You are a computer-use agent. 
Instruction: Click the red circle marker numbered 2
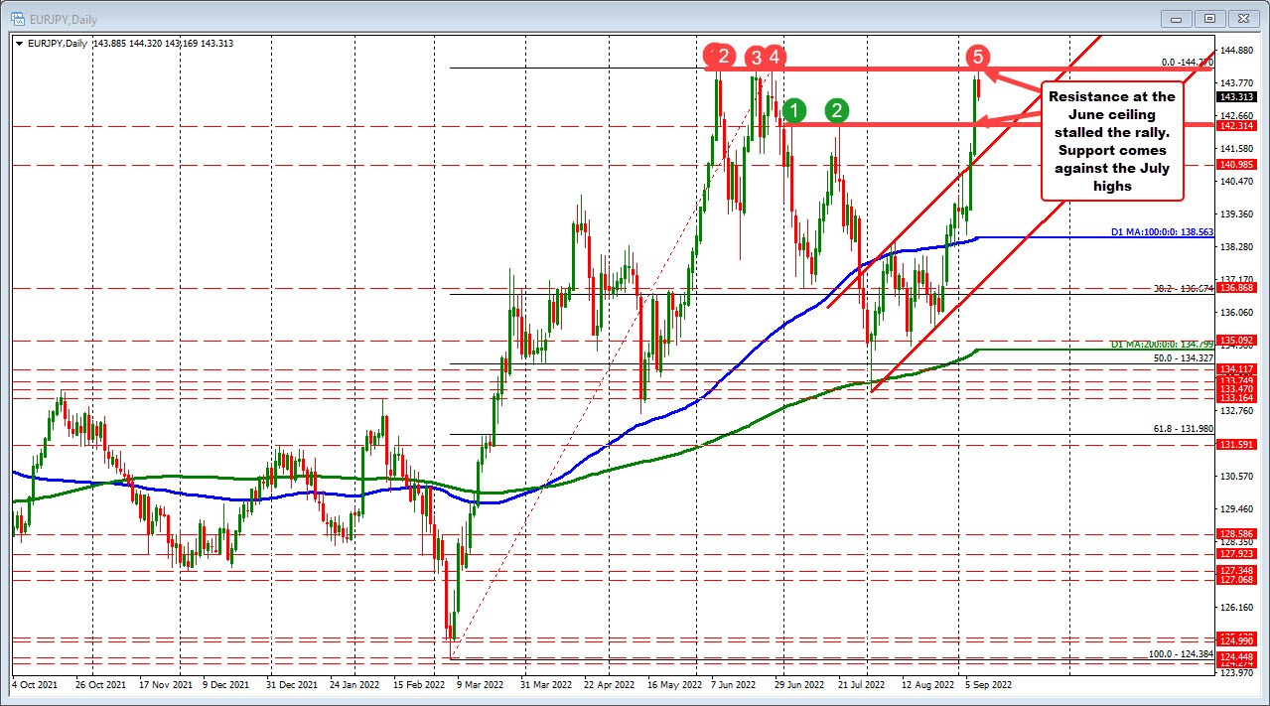click(x=725, y=57)
